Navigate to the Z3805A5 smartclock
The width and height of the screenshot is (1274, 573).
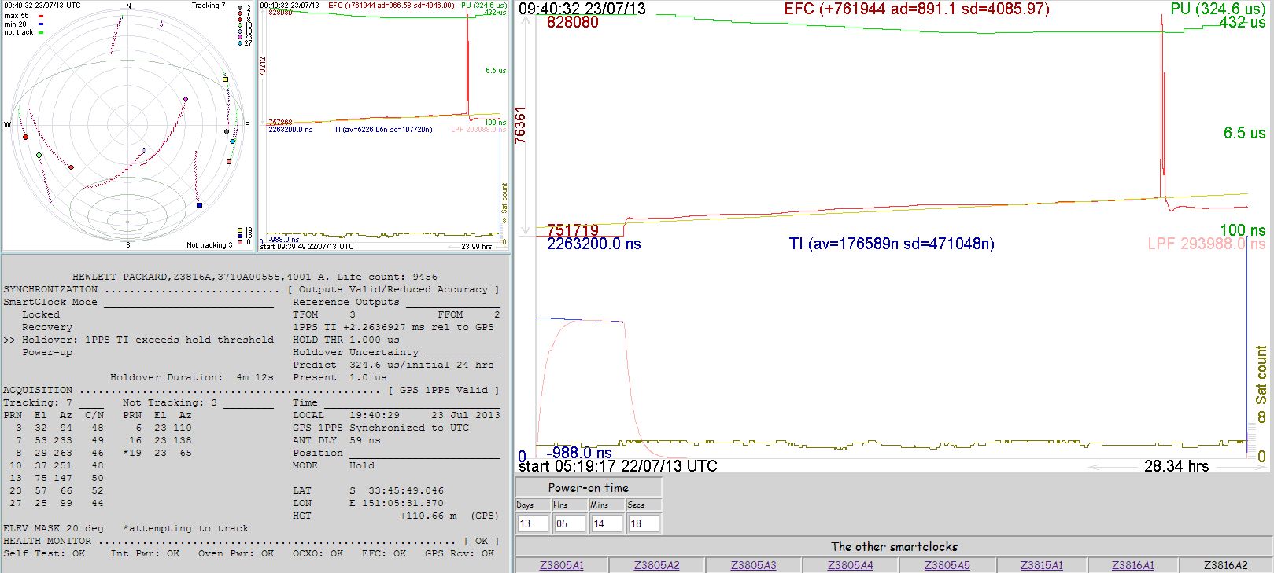pos(947,565)
